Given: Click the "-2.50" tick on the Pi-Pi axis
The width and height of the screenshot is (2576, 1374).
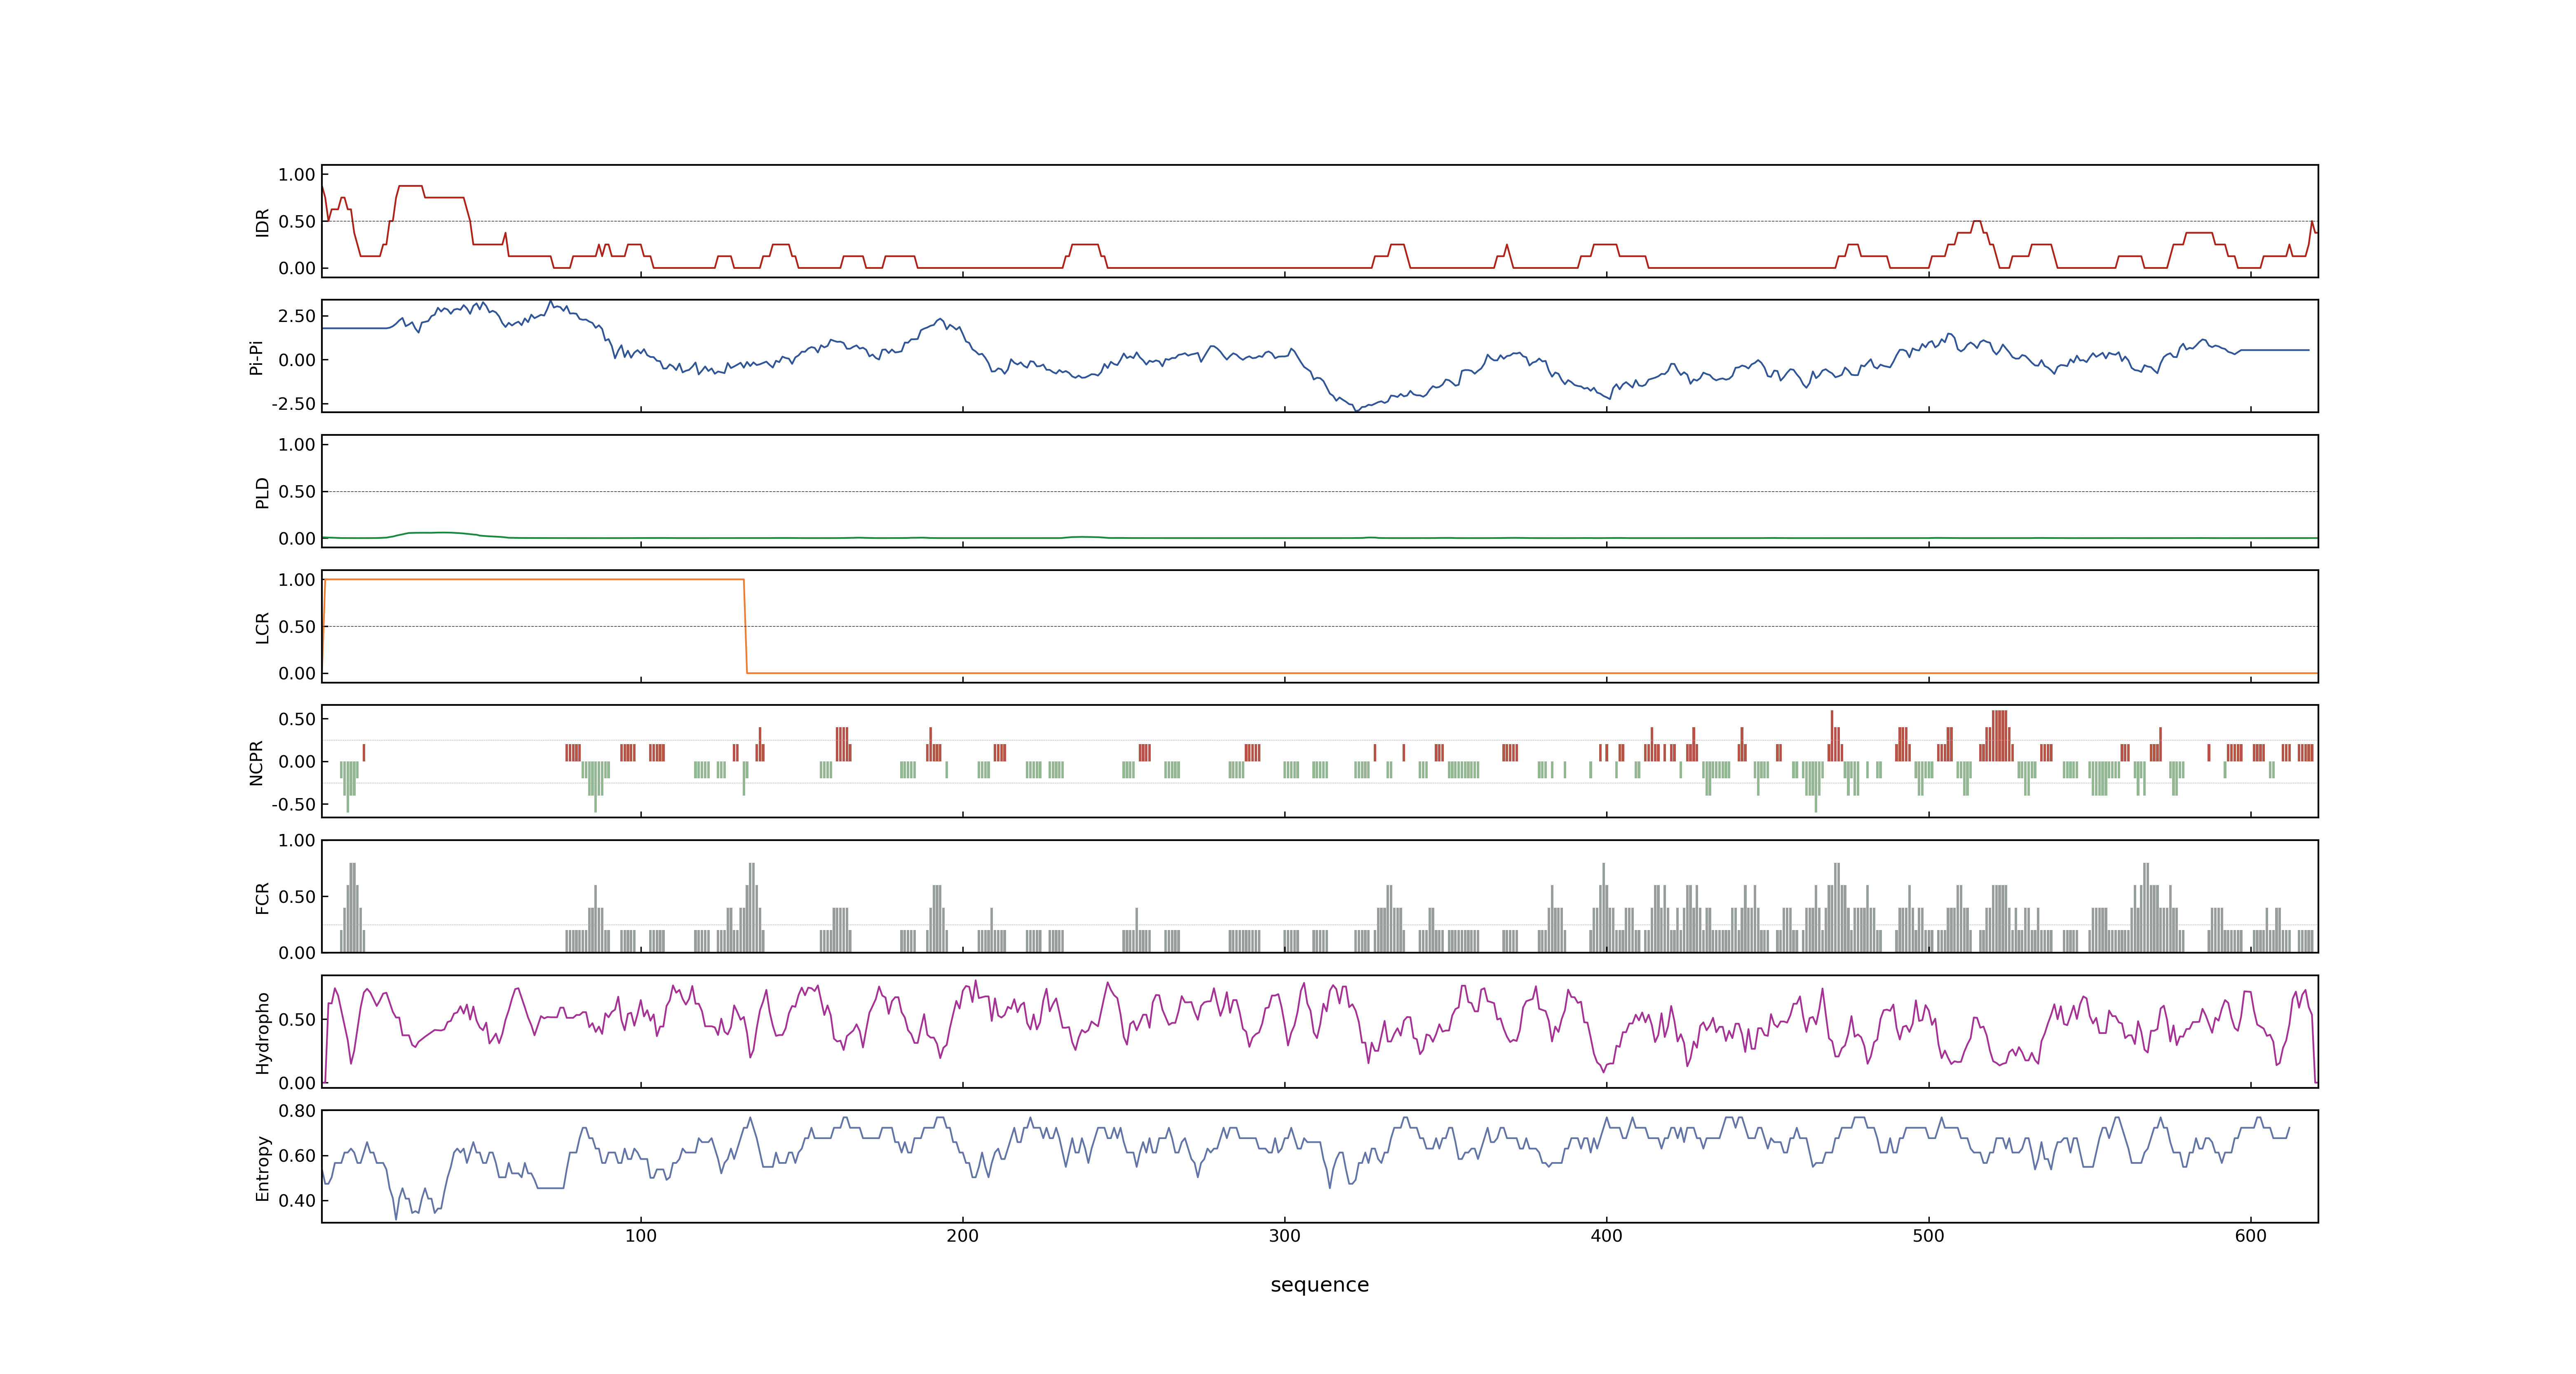Looking at the screenshot, I should [x=293, y=404].
